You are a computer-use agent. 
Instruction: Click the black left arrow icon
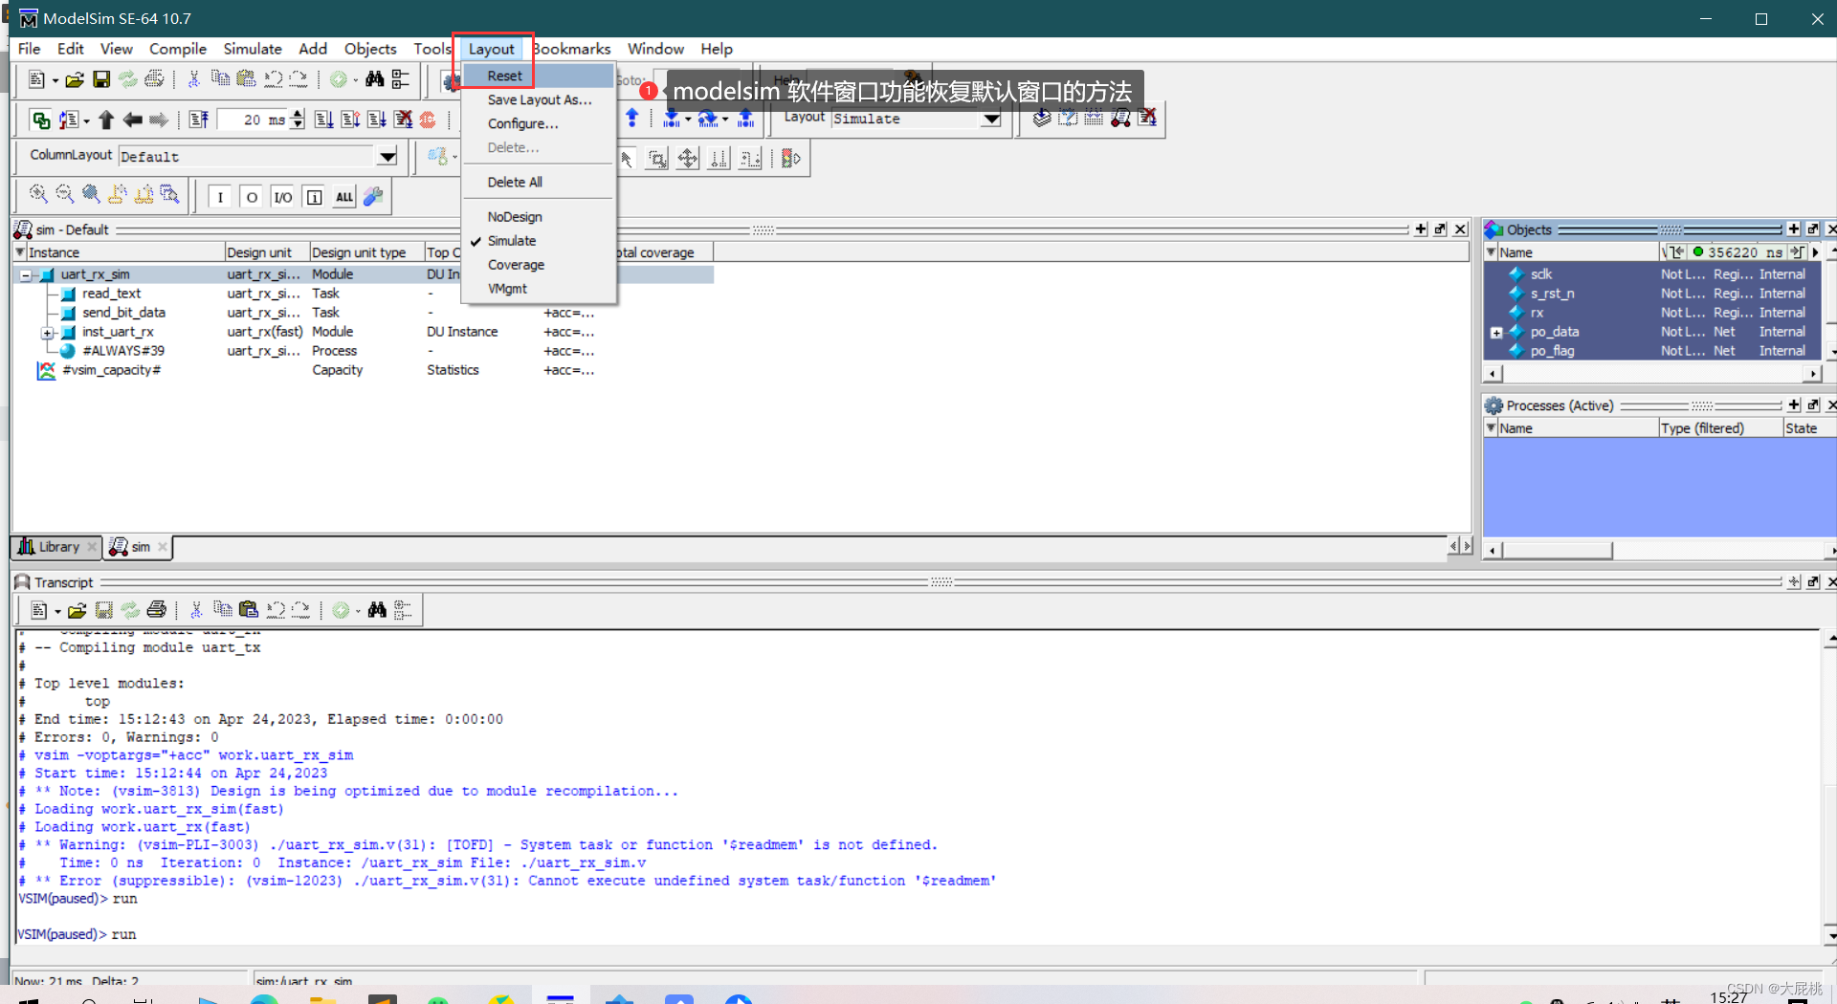[x=132, y=120]
